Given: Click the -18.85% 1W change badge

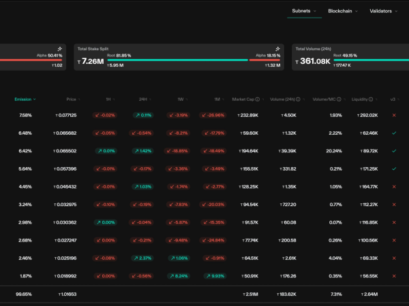Looking at the screenshot, I should [177, 151].
